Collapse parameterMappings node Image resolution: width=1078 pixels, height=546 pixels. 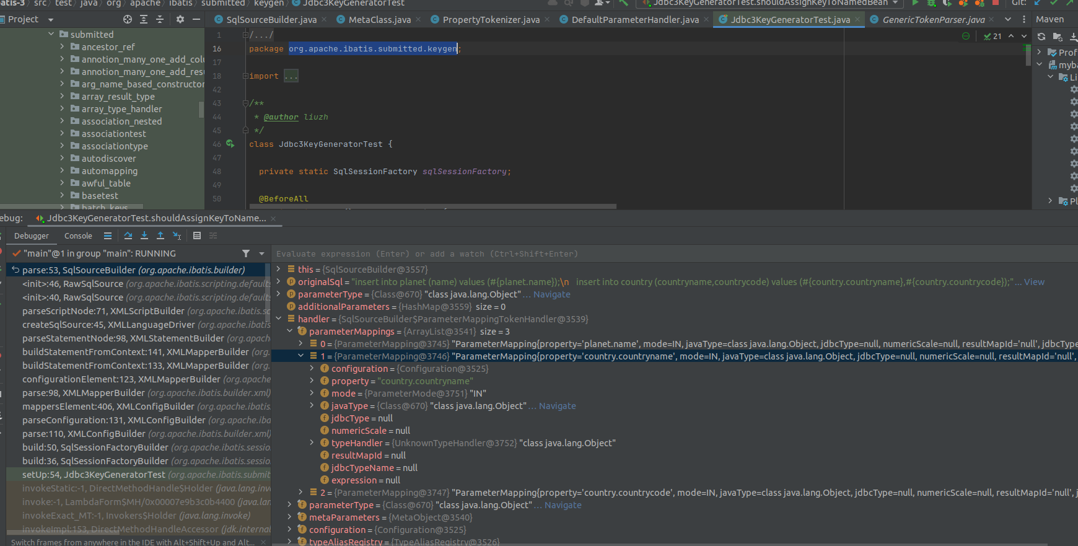(289, 331)
